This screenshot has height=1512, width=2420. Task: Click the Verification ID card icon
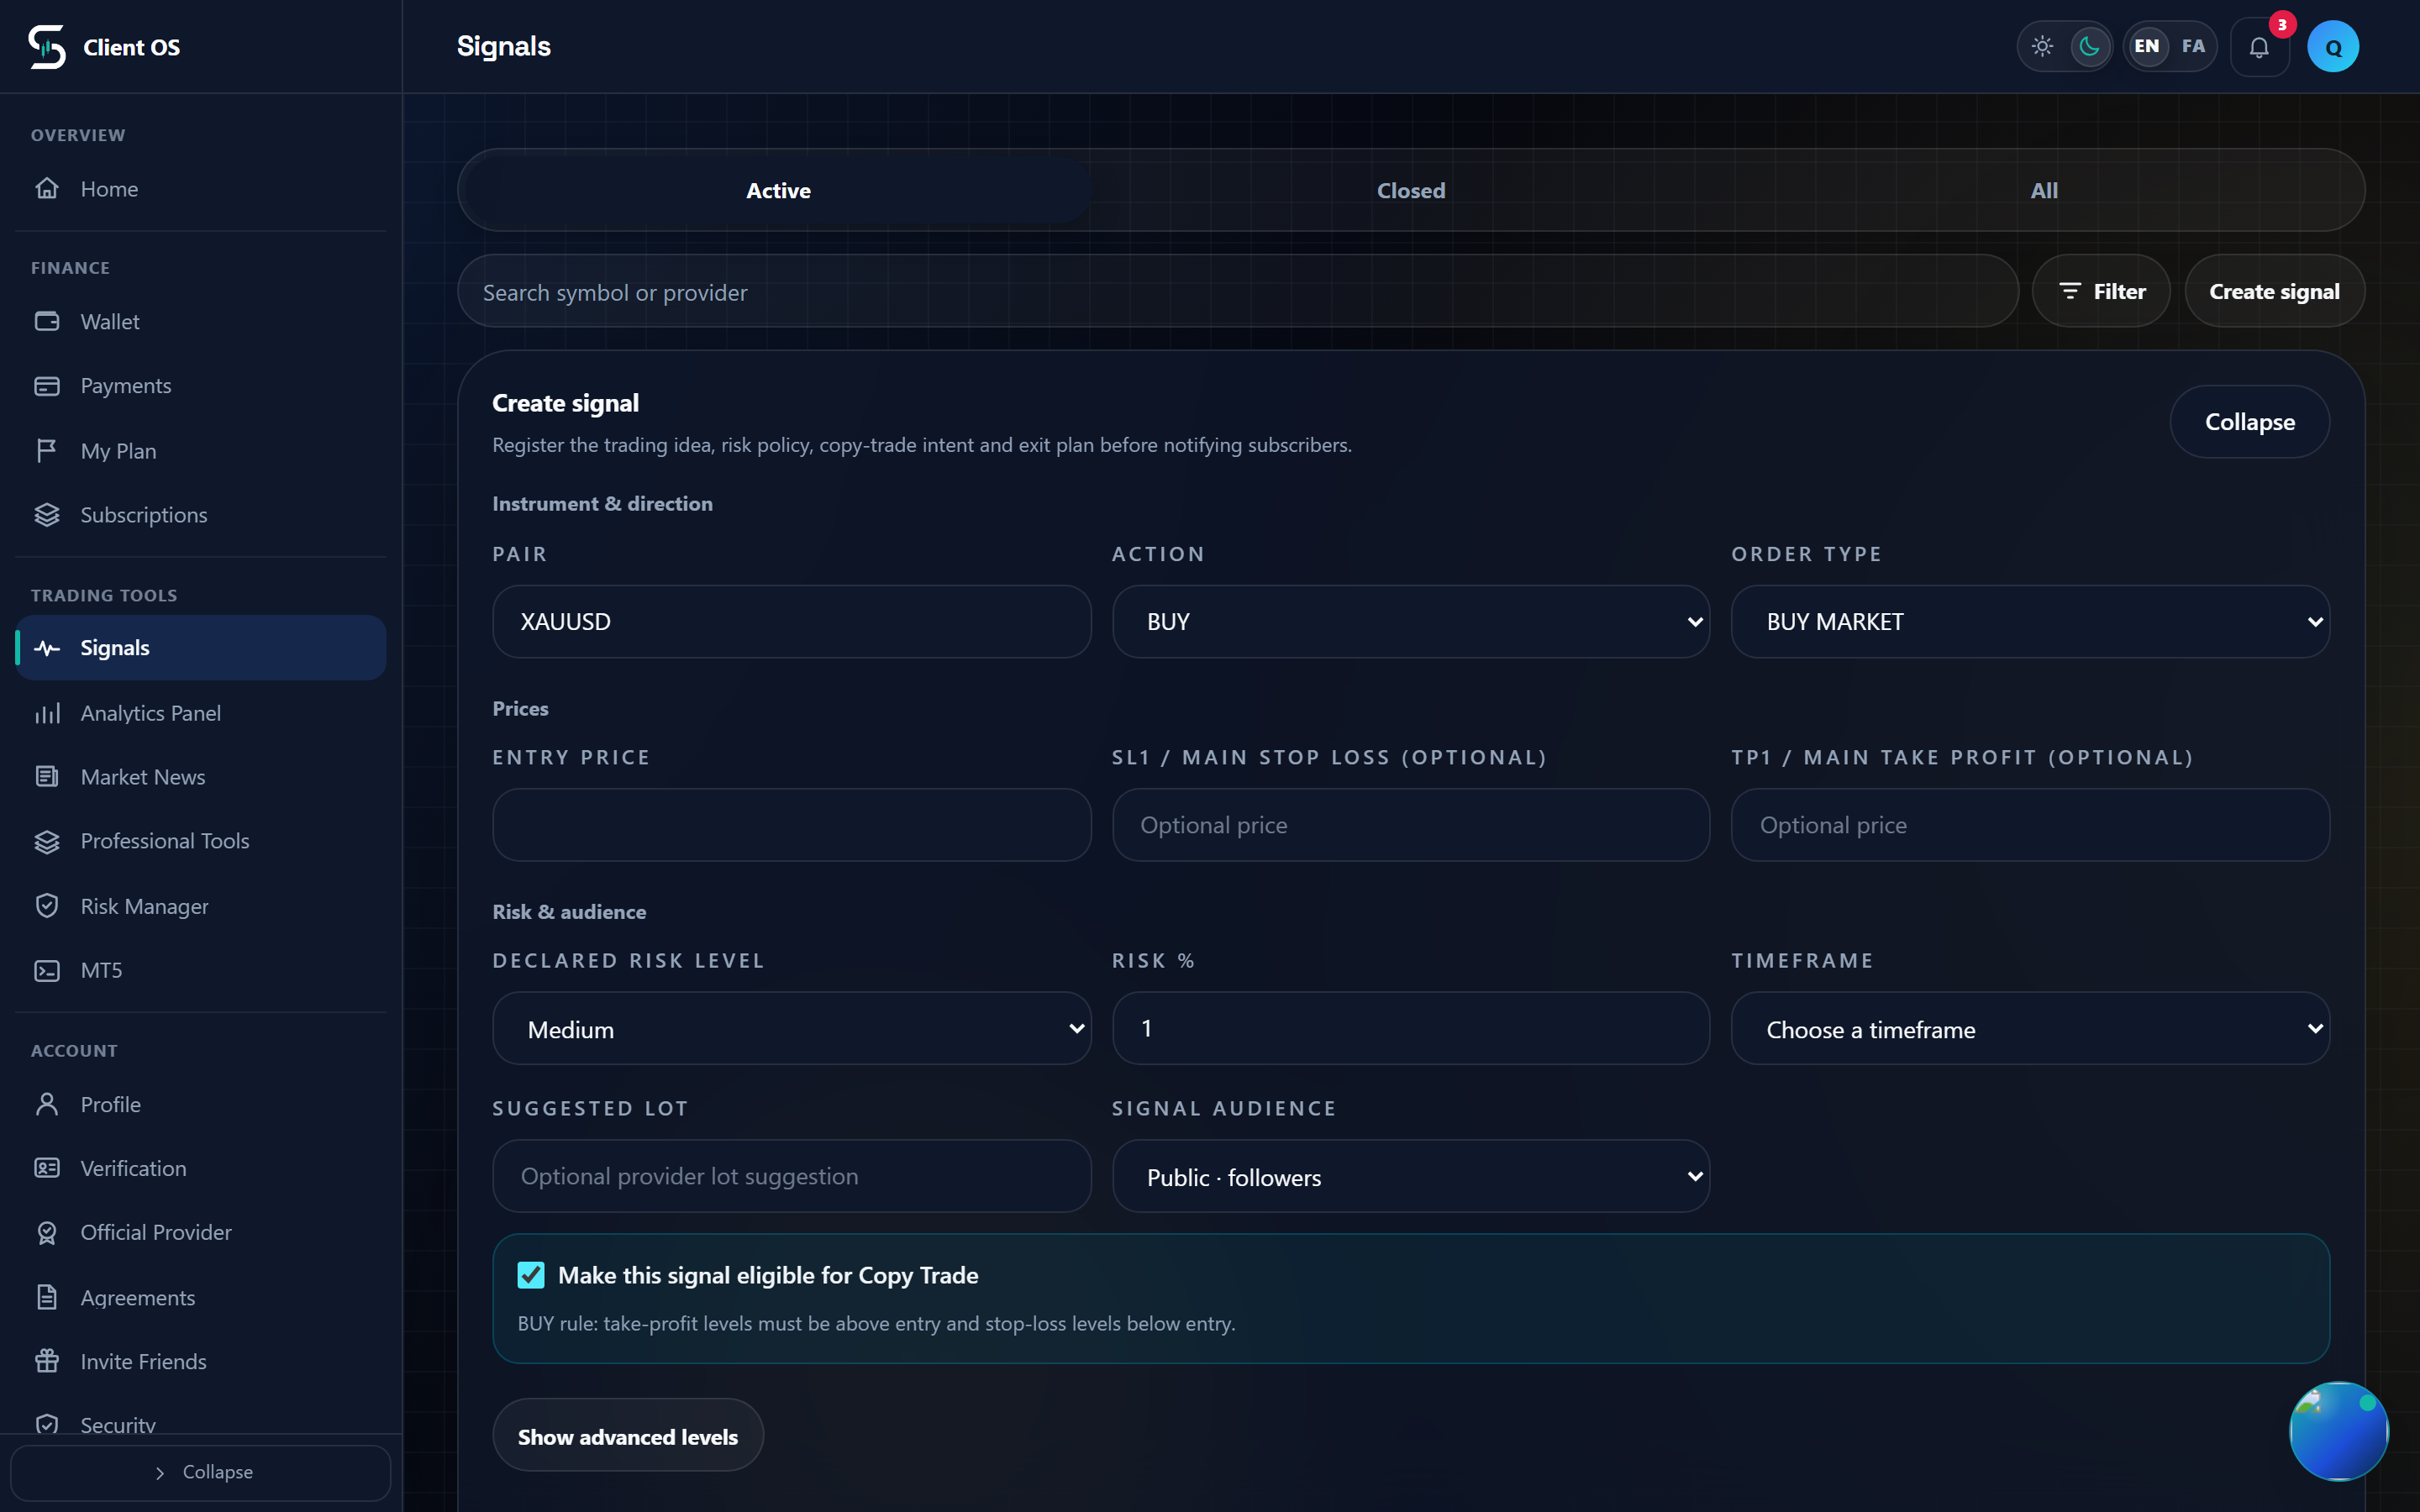47,1168
